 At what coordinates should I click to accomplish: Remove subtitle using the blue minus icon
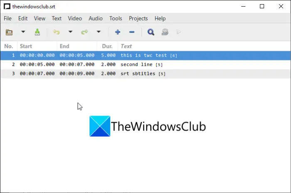point(132,32)
